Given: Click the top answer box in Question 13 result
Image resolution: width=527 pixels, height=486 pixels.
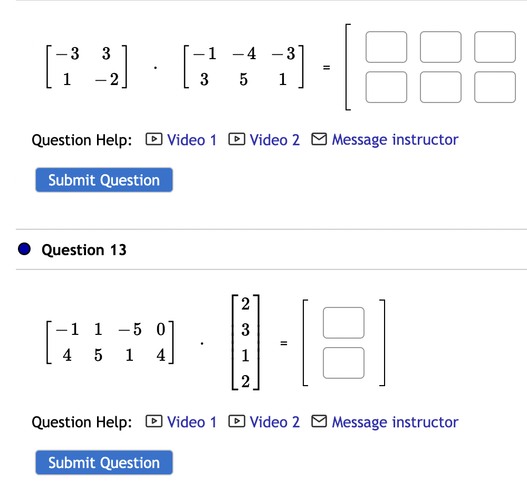Looking at the screenshot, I should pyautogui.click(x=343, y=323).
